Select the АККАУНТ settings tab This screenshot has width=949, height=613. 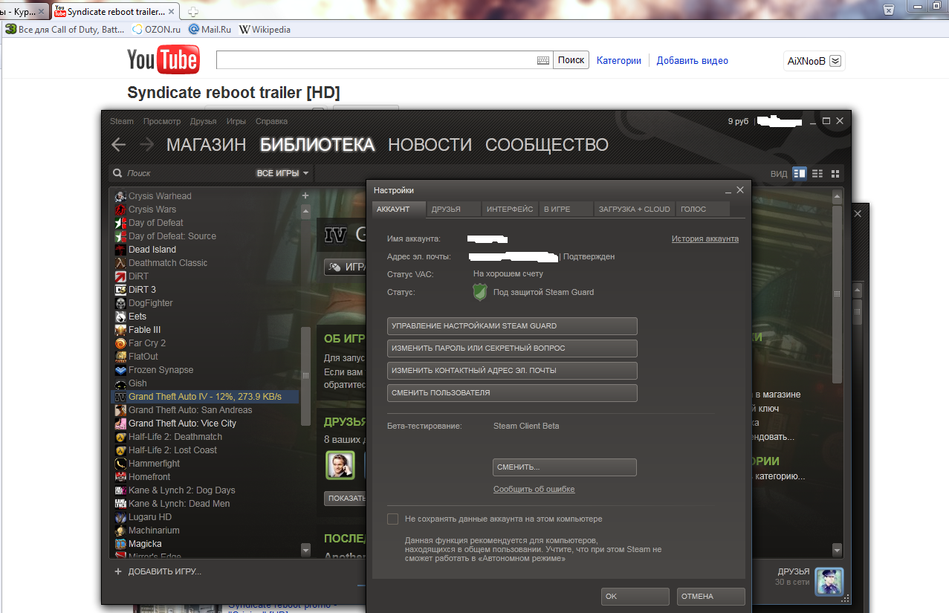pyautogui.click(x=398, y=210)
